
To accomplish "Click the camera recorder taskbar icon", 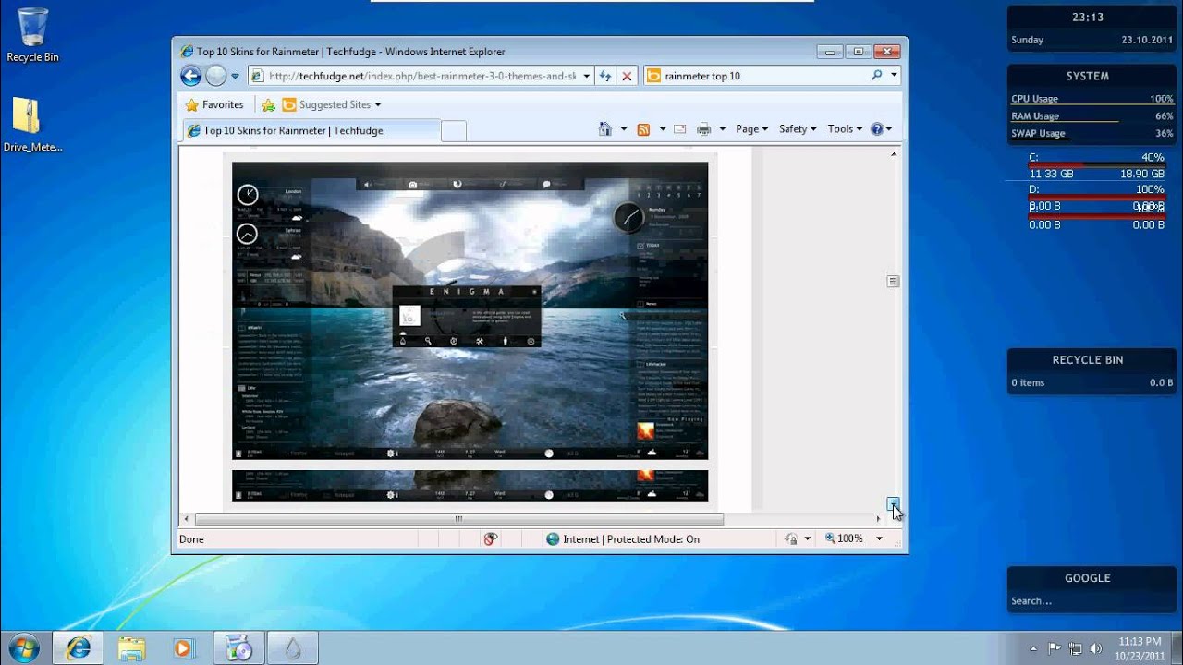I will click(x=238, y=648).
